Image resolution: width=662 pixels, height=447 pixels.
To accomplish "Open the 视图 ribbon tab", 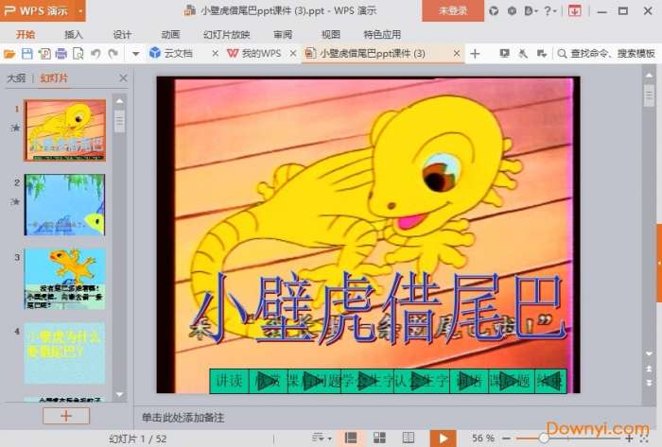I will [331, 35].
